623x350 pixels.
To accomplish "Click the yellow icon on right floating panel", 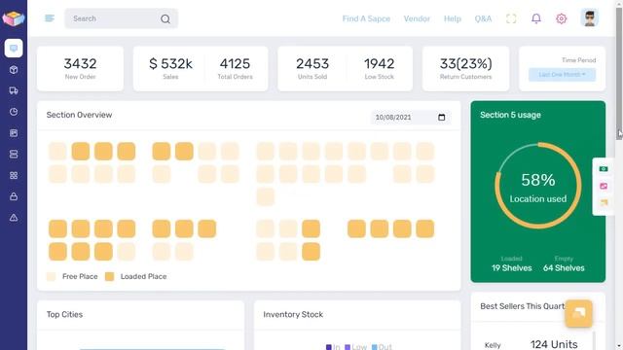I will tap(604, 203).
